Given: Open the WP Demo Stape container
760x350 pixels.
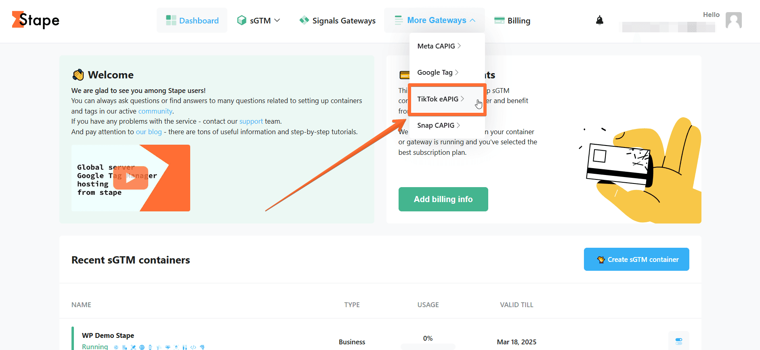Looking at the screenshot, I should (108, 335).
